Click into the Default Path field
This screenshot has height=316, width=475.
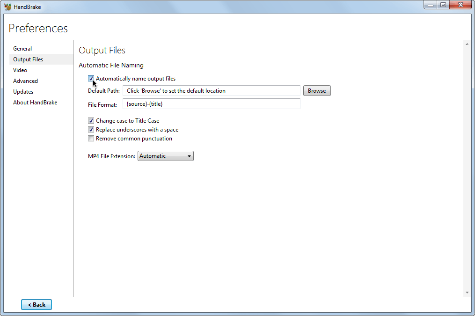[211, 91]
